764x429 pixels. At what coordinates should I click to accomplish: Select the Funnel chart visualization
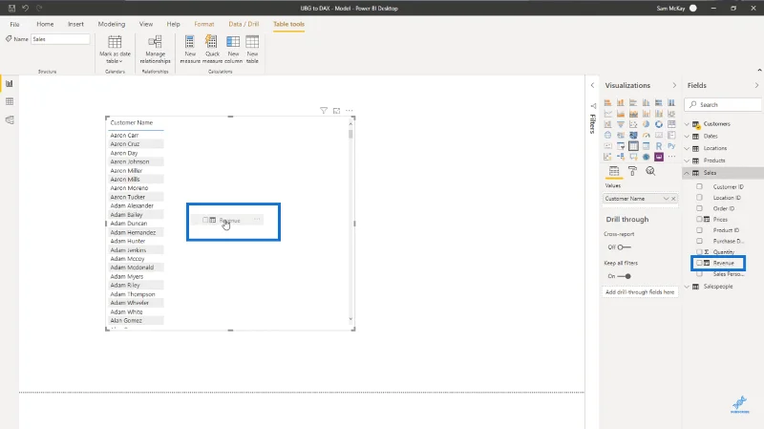[x=620, y=124]
